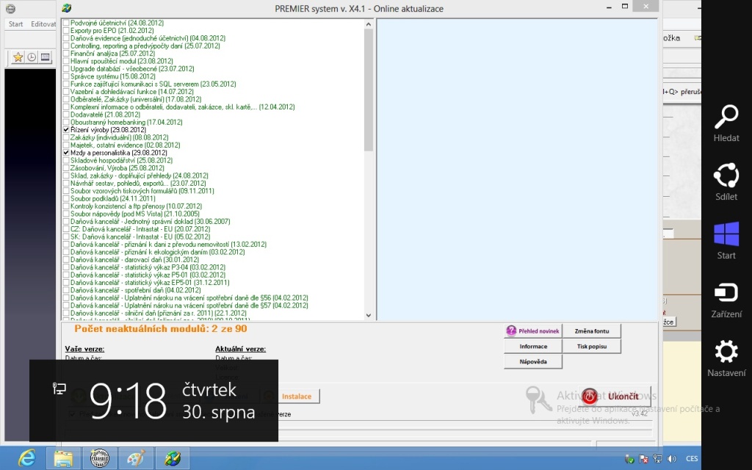This screenshot has height=470, width=752.
Task: Select Vazební a dohledávací funkce row
Action: (132, 92)
